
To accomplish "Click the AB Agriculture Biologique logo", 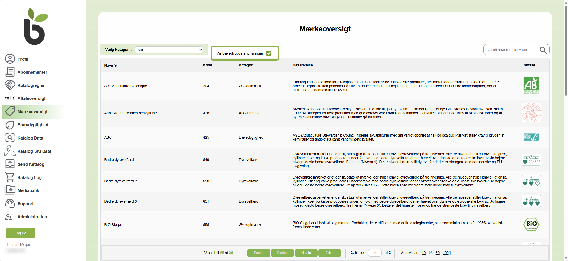I will (531, 86).
